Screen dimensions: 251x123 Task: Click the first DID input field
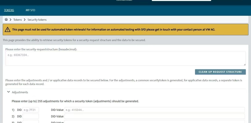click(31, 110)
